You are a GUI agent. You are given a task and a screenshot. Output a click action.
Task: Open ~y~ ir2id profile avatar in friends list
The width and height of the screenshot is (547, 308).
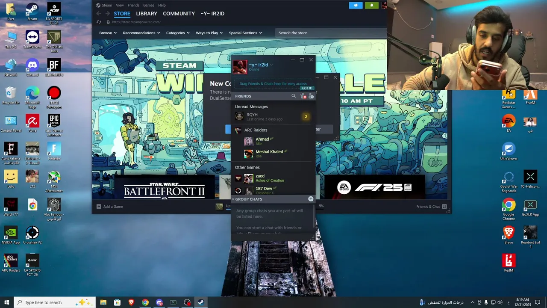240,67
